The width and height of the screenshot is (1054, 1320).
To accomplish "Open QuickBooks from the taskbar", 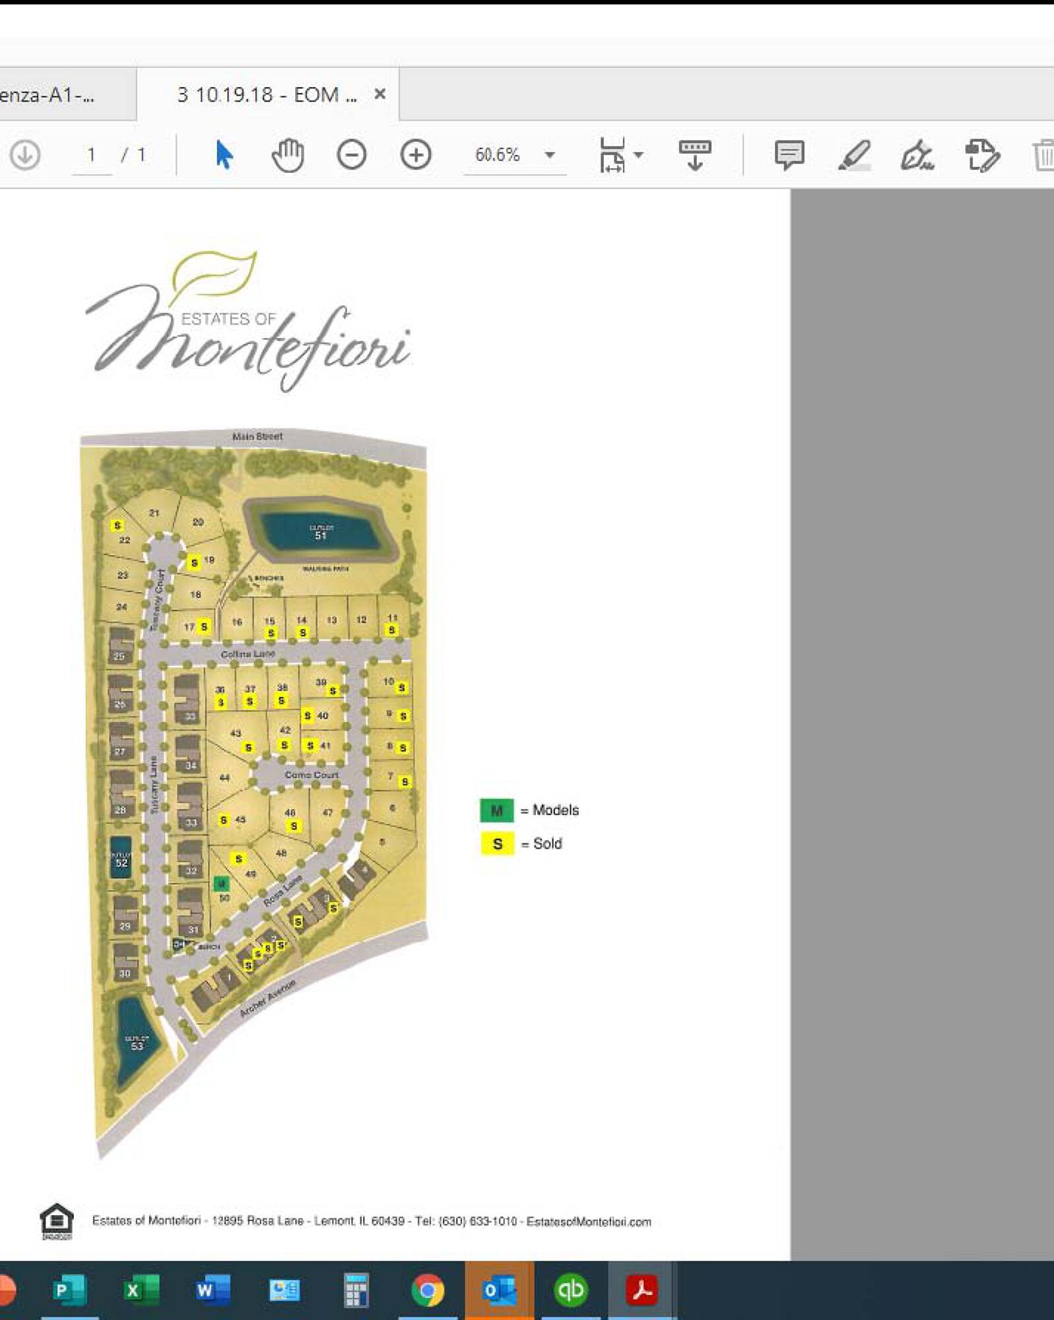I will pos(570,1290).
